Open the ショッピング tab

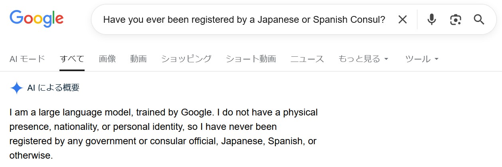[x=186, y=59]
